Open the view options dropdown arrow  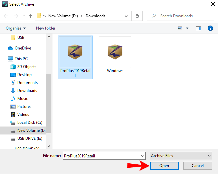coord(187,28)
